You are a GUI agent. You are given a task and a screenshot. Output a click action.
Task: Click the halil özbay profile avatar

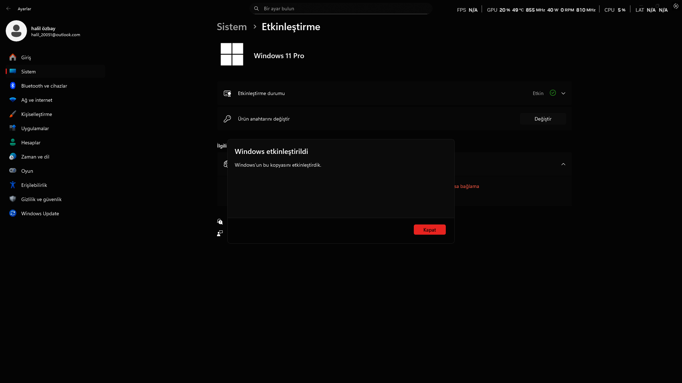coord(16,31)
